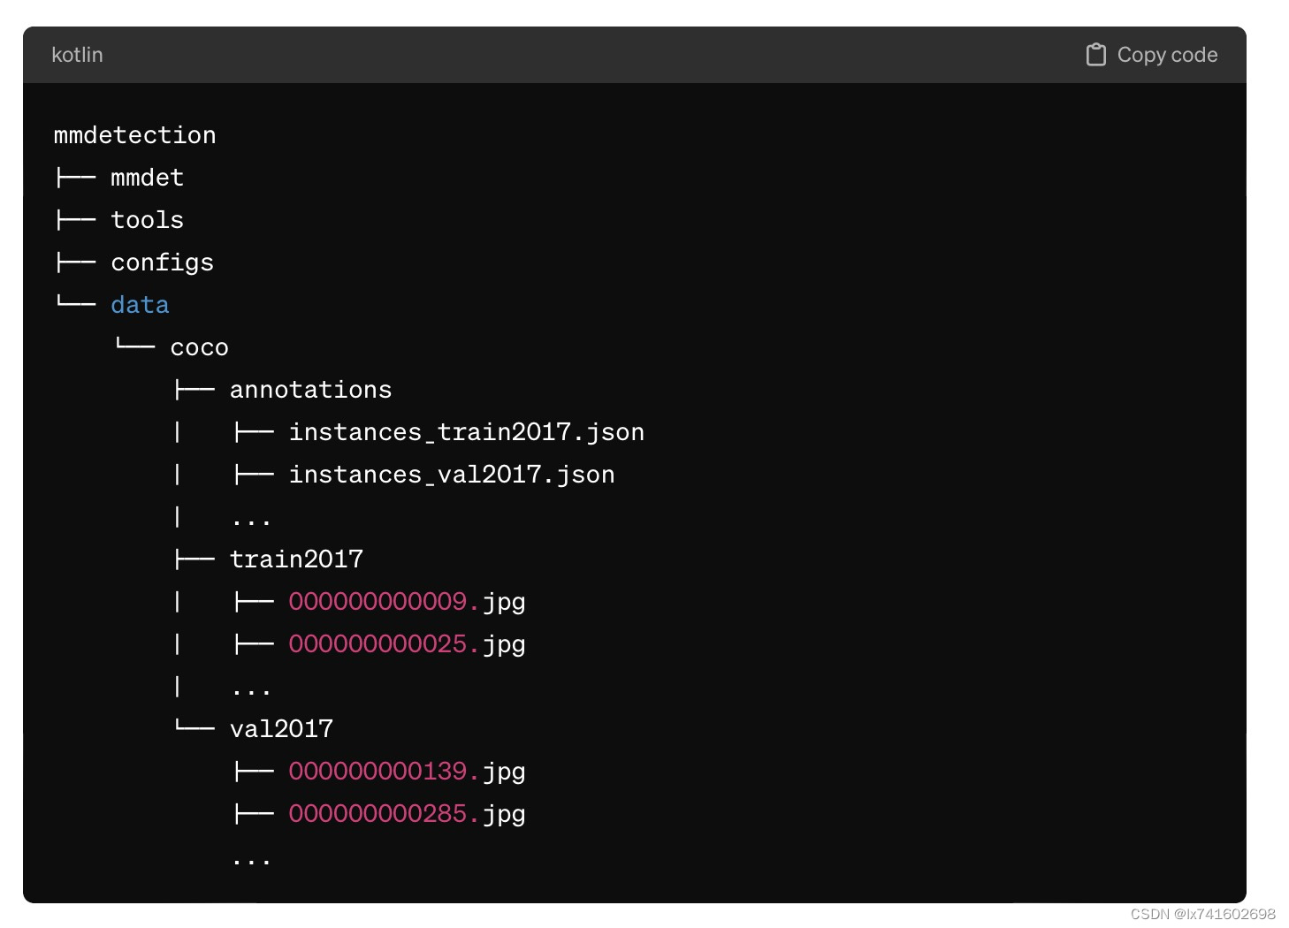
Task: Click the "annotations" folder entry
Action: (x=311, y=390)
